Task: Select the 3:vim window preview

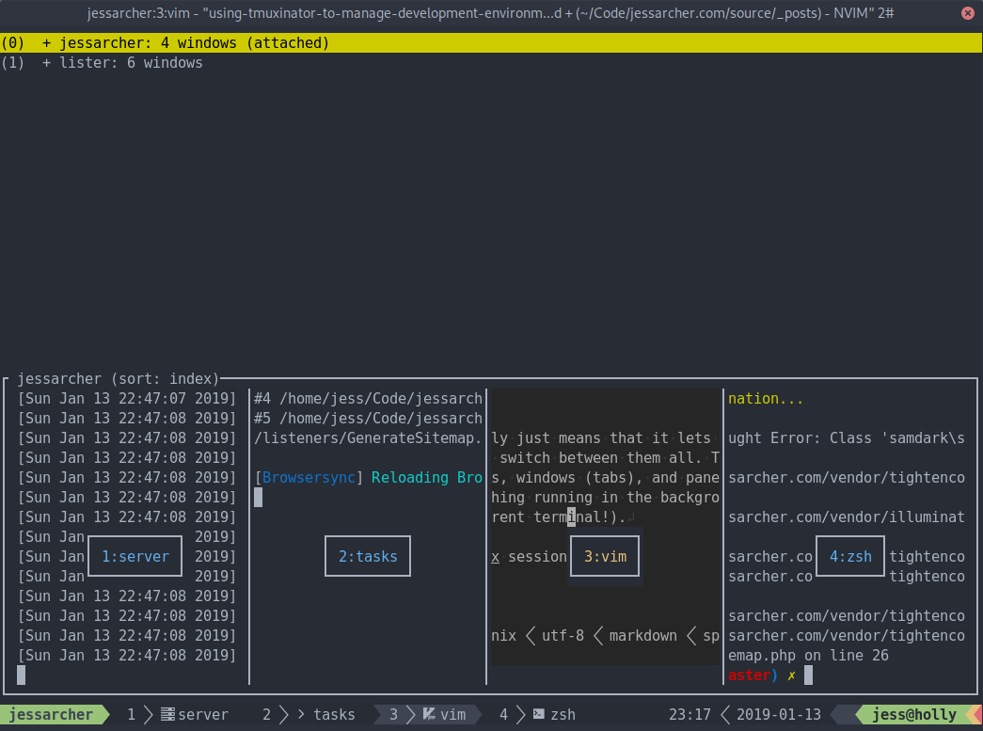Action: click(604, 556)
